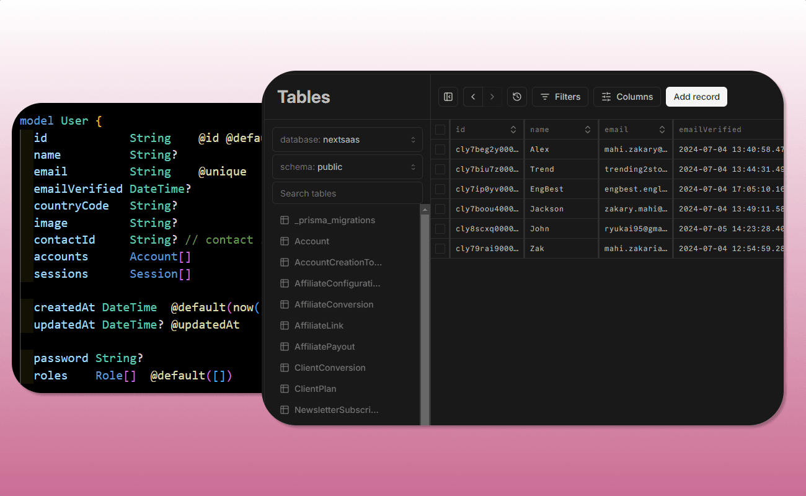Click table icon beside _prisma_migrations
The image size is (806, 496).
(285, 220)
